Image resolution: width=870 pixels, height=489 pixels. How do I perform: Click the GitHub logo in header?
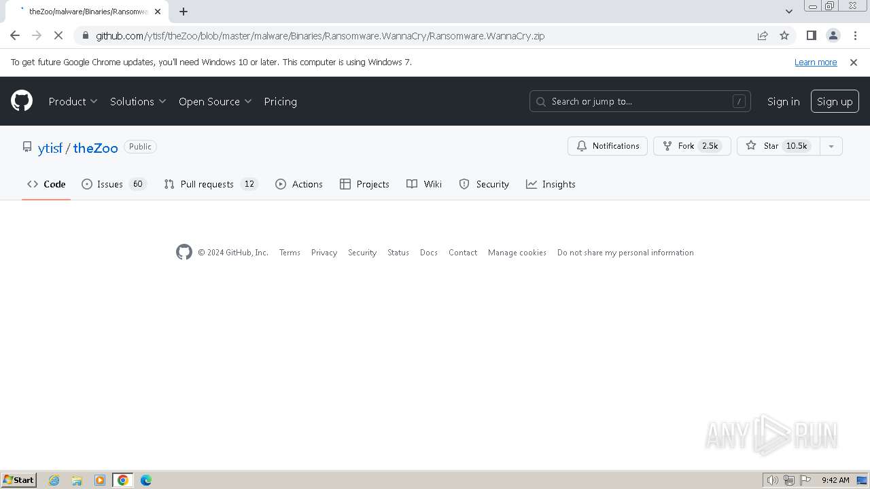(22, 101)
